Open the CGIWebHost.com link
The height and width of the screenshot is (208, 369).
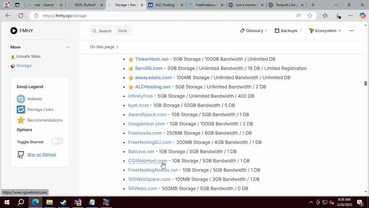click(148, 161)
